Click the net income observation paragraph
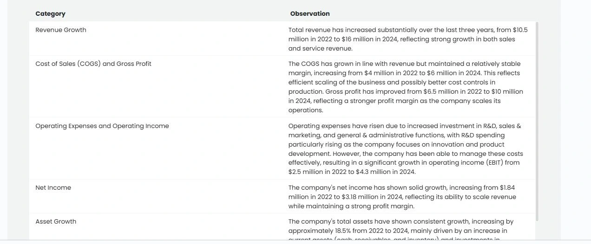591x244 pixels. point(402,197)
